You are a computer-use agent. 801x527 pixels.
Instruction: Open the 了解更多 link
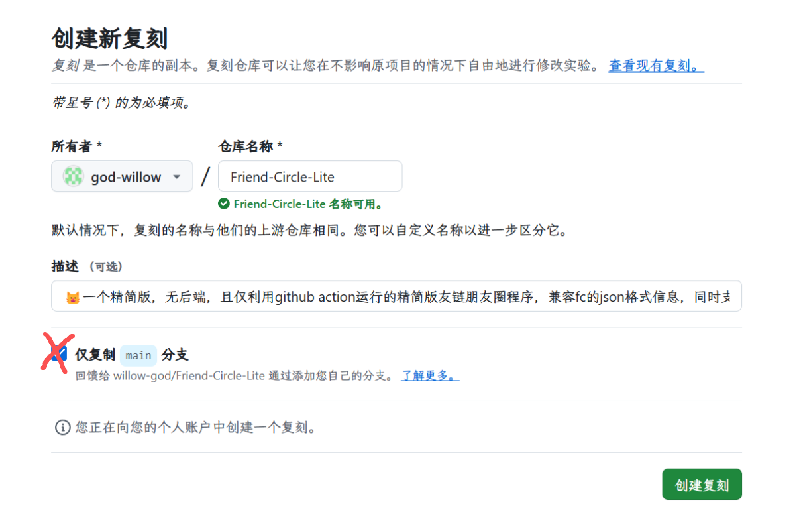pos(430,376)
